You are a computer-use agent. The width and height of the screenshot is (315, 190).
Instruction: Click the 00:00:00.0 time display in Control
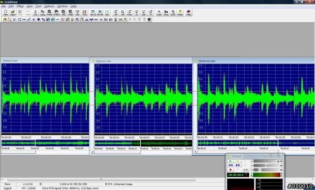pos(238,175)
